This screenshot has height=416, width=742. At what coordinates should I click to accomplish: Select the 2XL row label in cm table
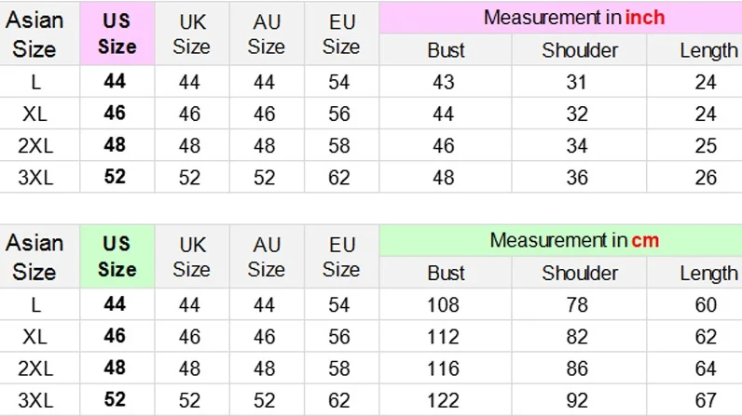(x=35, y=369)
